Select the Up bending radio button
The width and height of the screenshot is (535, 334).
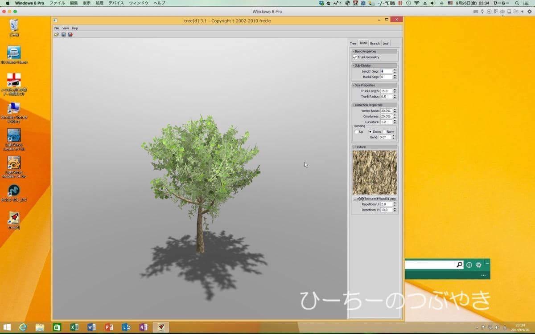point(356,132)
